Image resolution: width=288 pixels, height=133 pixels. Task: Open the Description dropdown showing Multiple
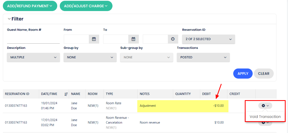tap(33, 57)
